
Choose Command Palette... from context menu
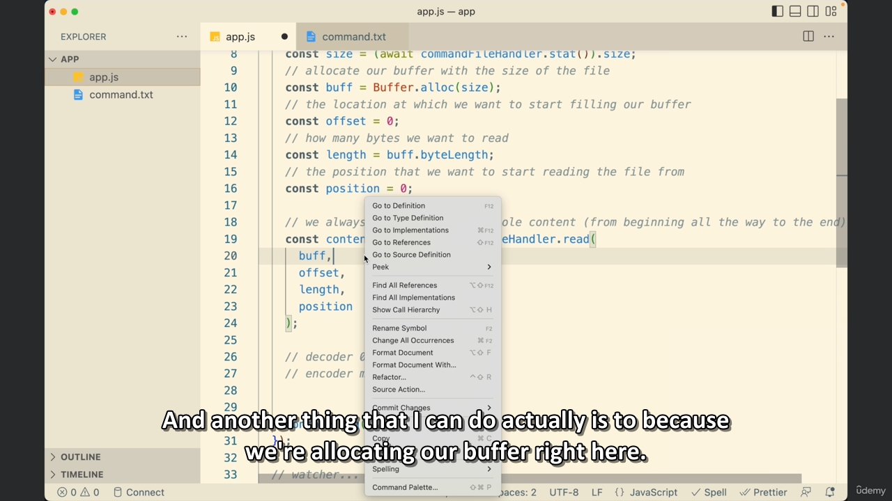tap(432, 488)
